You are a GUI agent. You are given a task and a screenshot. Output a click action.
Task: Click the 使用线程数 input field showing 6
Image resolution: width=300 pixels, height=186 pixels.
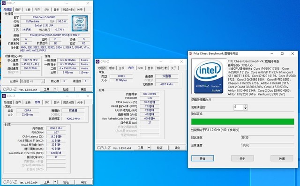click(239, 107)
